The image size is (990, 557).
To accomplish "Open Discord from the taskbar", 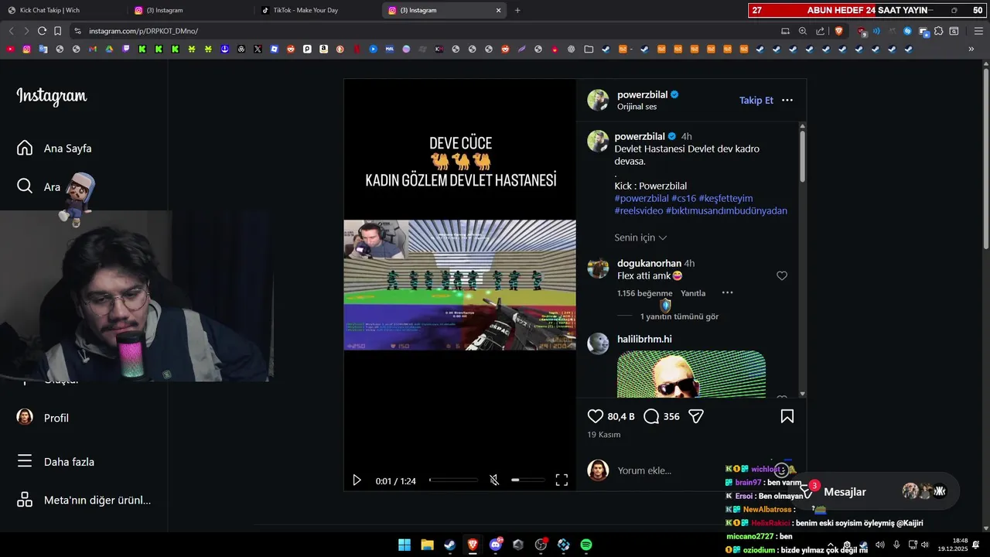I will pos(496,545).
